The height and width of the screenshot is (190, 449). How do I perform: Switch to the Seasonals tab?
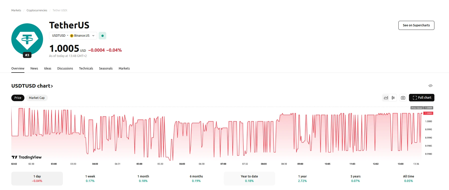pyautogui.click(x=106, y=69)
